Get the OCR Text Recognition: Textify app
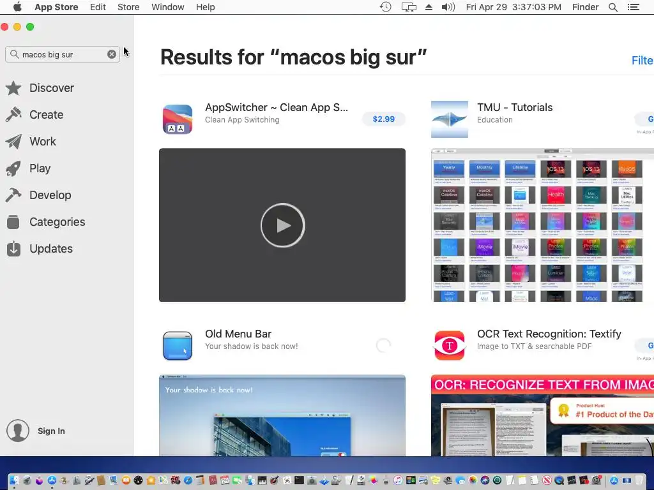654x490 pixels. point(645,345)
